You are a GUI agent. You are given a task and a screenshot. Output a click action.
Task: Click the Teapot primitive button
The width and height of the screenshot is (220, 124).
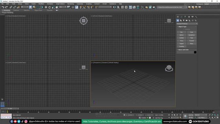tap(181, 44)
